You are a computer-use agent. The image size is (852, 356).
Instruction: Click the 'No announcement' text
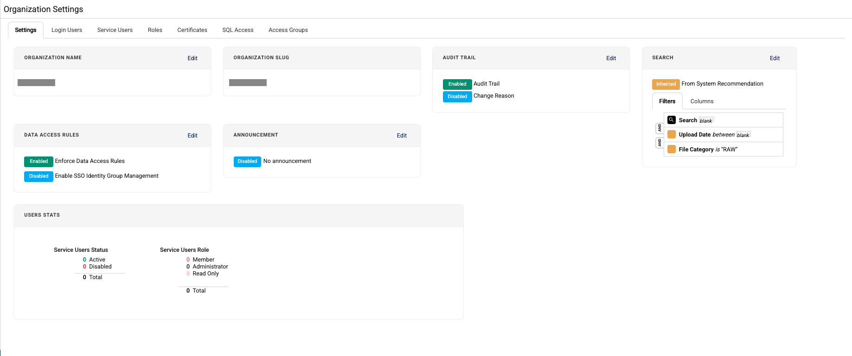pos(287,161)
